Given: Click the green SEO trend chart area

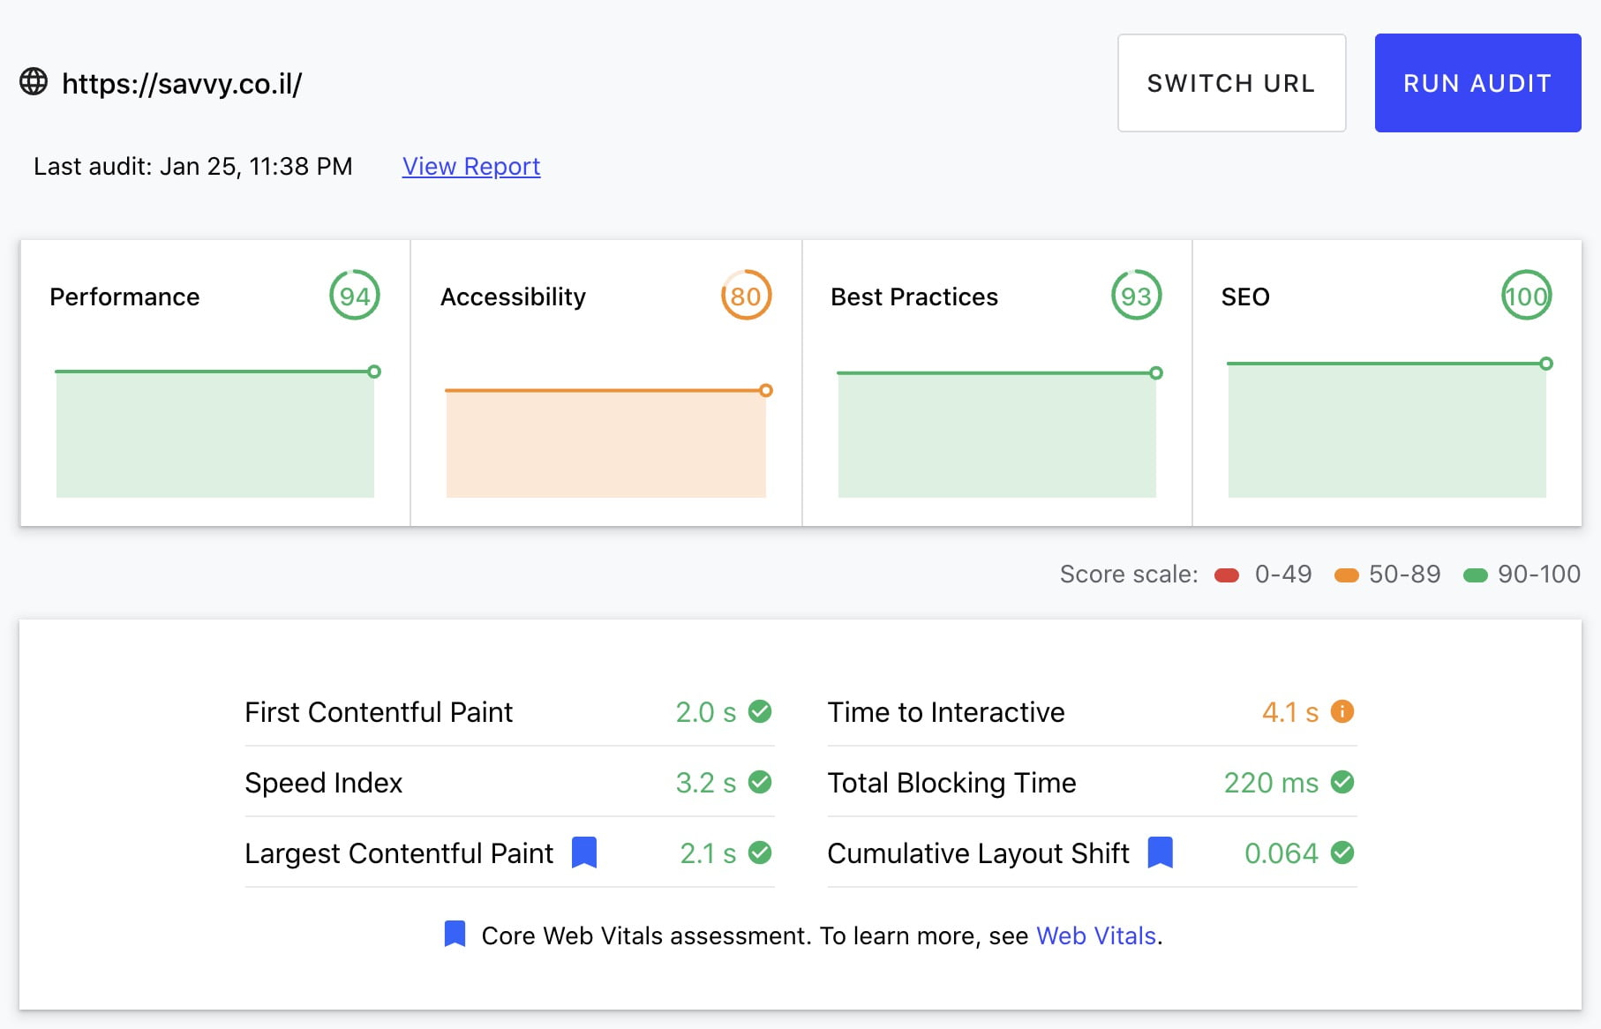Looking at the screenshot, I should 1387,430.
